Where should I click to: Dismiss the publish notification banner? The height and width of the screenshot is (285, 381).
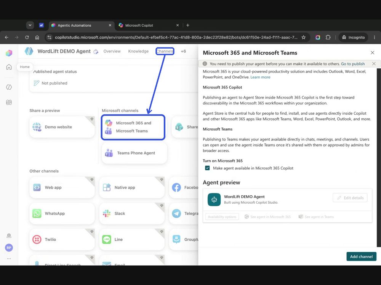tap(374, 64)
